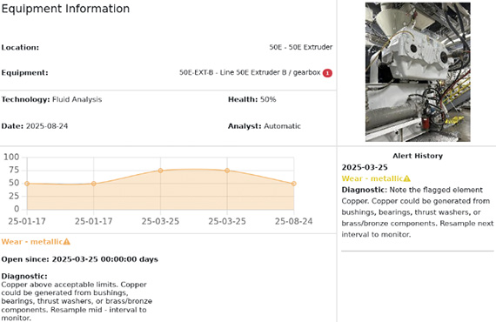The height and width of the screenshot is (322, 496).
Task: Click the 2025-03-25 alert history date
Action: (x=365, y=167)
